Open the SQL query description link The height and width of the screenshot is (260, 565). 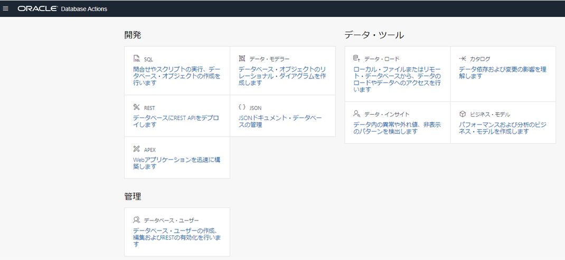176,76
